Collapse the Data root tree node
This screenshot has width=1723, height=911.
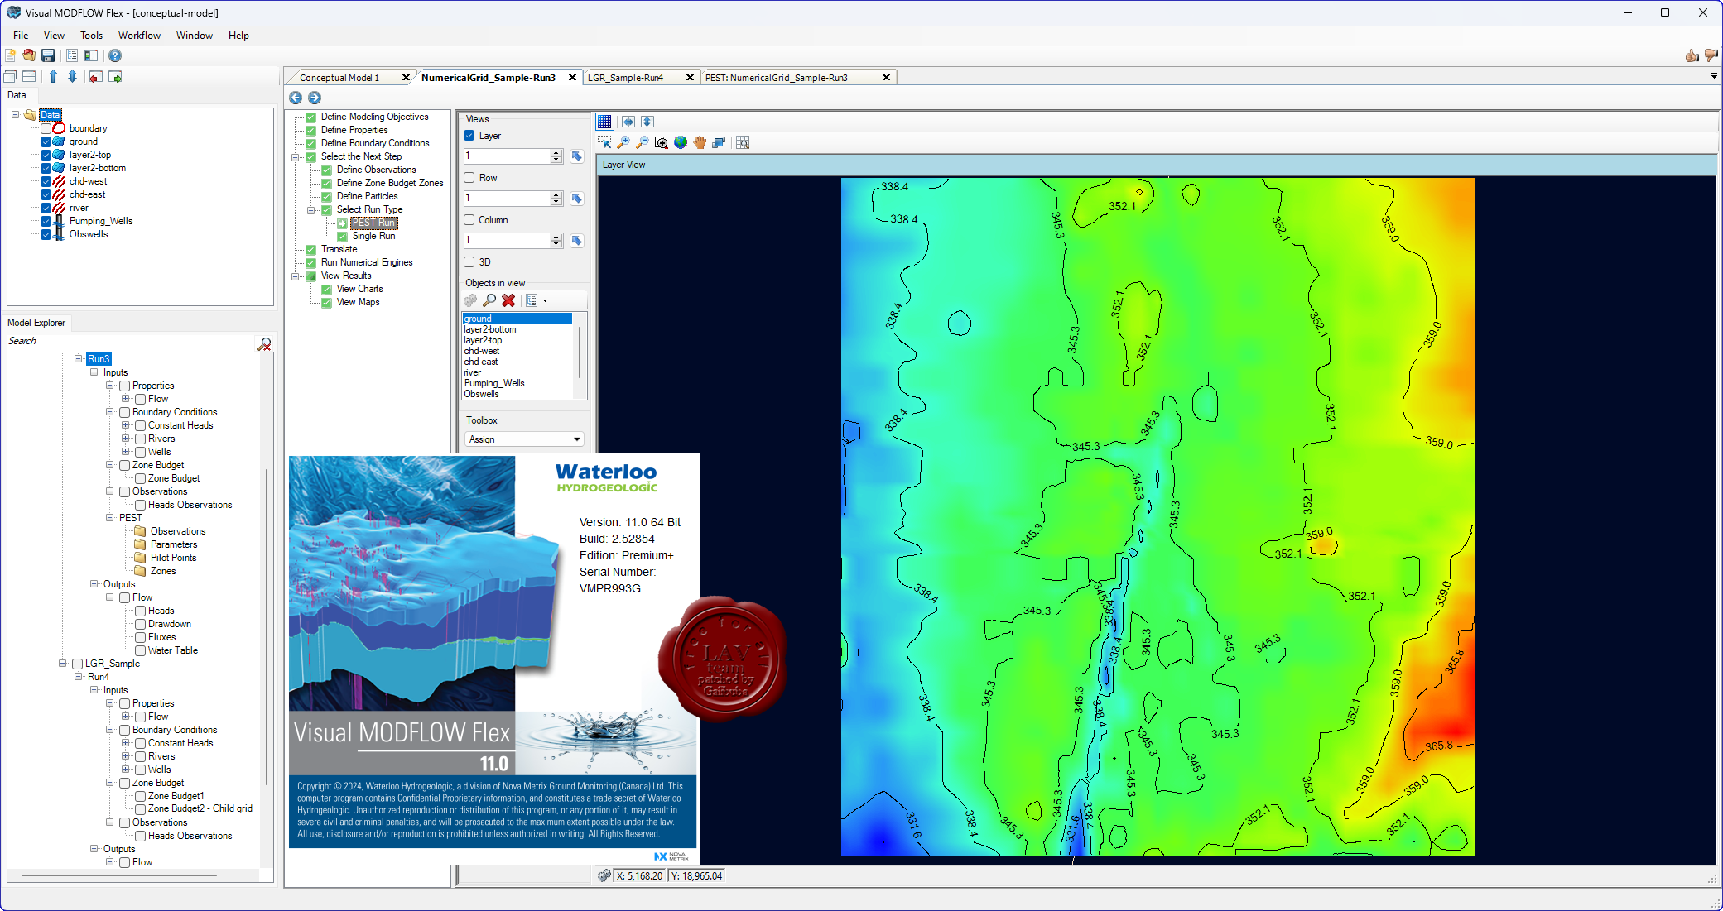tap(15, 115)
